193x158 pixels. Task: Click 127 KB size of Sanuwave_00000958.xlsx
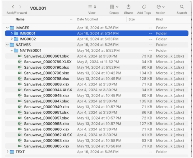(146, 124)
